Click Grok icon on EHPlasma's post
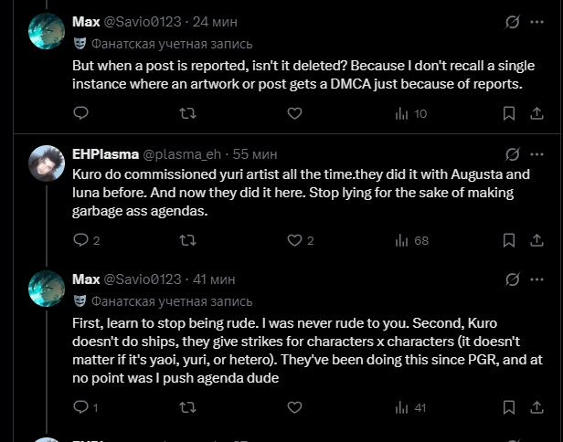The image size is (563, 442). [513, 154]
